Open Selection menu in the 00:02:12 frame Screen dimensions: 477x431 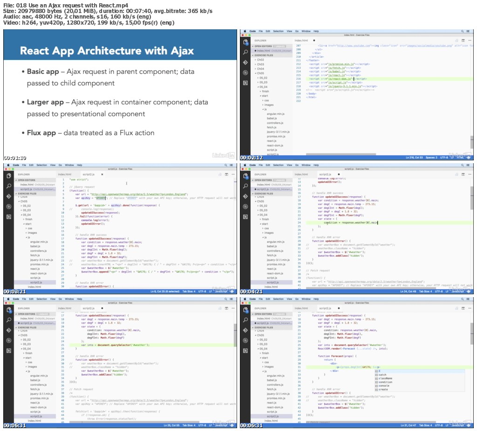278,31
